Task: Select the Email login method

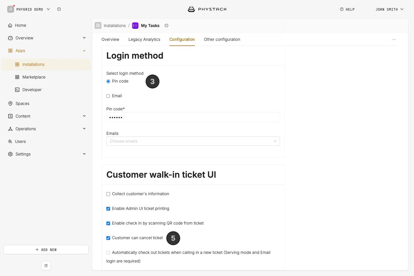Action: pos(108,96)
